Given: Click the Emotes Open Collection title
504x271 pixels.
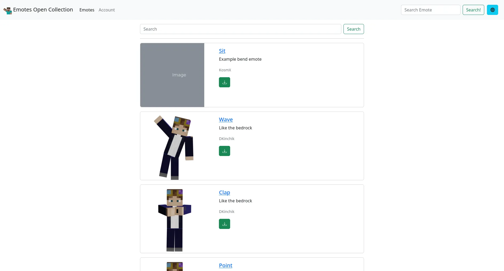Looking at the screenshot, I should [x=43, y=10].
